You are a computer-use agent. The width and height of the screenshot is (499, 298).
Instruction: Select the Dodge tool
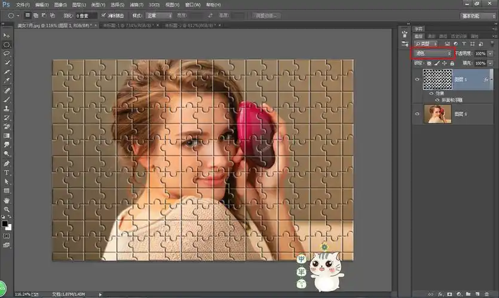click(7, 154)
